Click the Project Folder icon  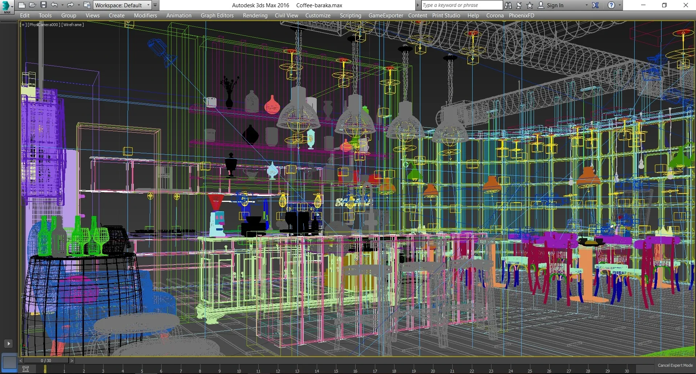click(x=87, y=5)
